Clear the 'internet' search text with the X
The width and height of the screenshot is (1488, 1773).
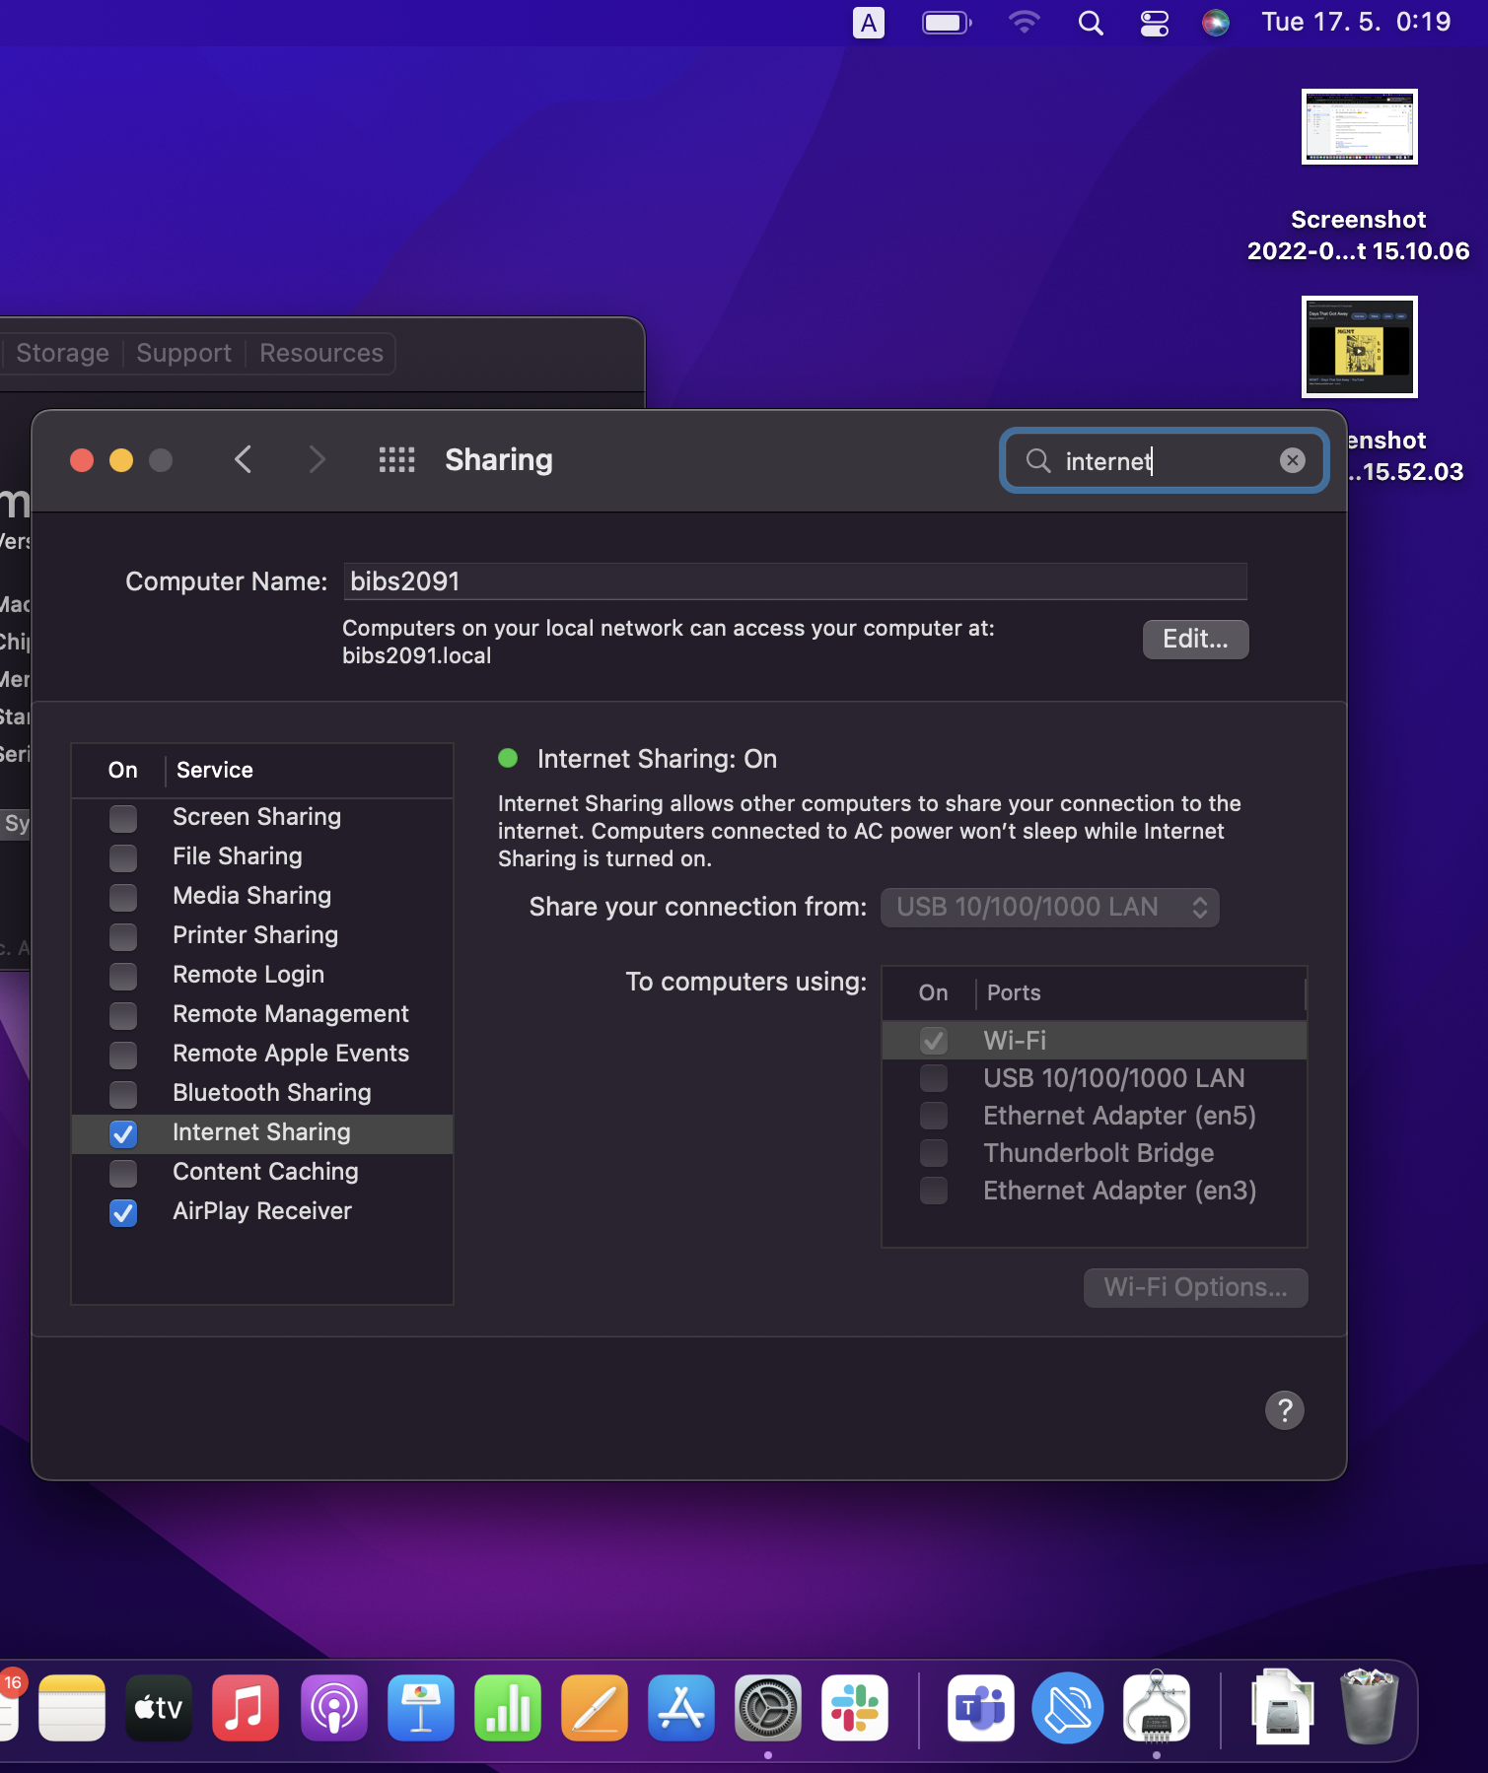tap(1292, 460)
